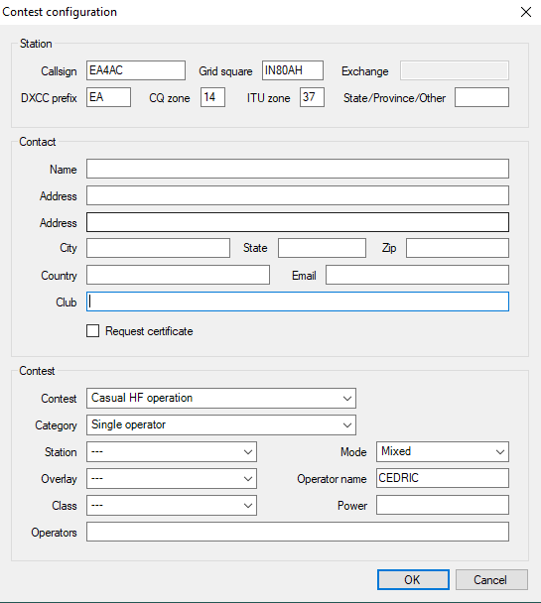Close the Contest configuration dialog
The height and width of the screenshot is (603, 541).
tap(526, 12)
